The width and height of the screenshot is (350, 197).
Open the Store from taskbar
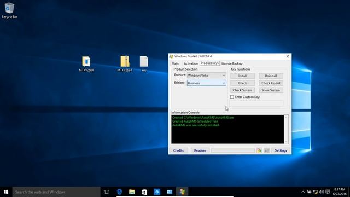point(144,192)
